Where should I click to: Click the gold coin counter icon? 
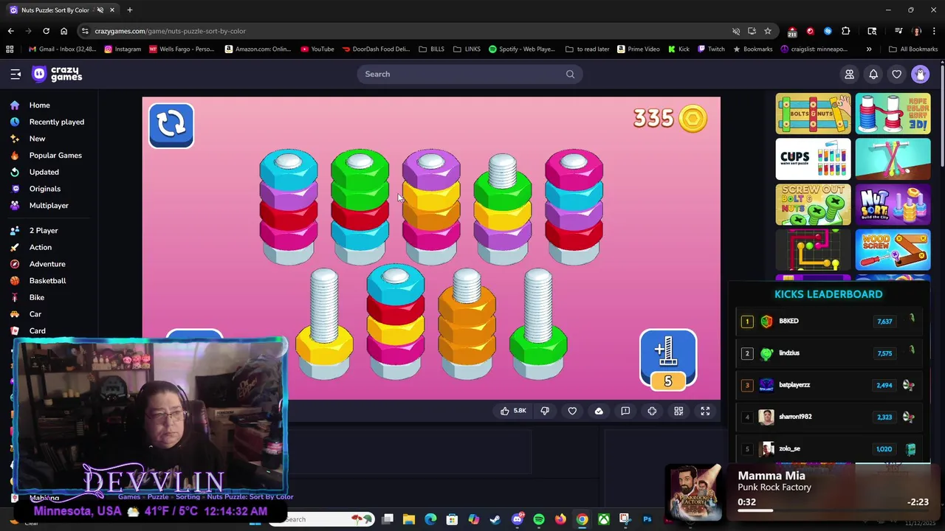point(693,119)
